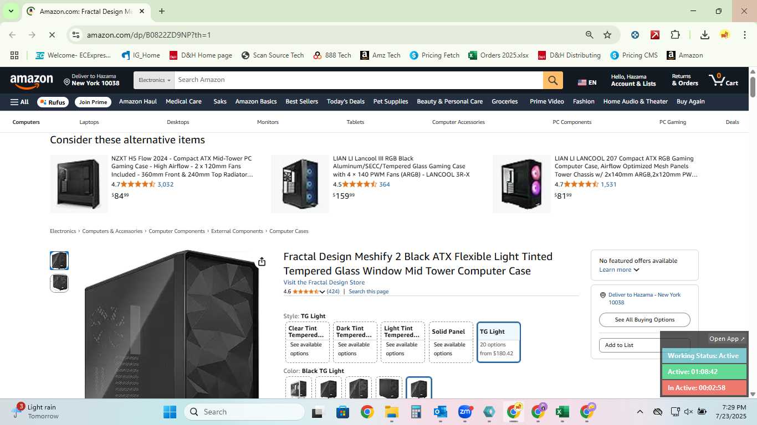The height and width of the screenshot is (425, 757).
Task: Open the Prime Video navigation item
Action: tap(547, 102)
